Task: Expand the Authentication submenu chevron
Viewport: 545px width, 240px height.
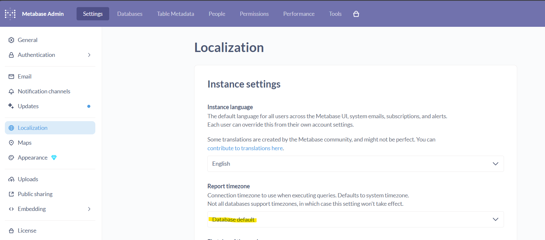Action: pyautogui.click(x=89, y=55)
